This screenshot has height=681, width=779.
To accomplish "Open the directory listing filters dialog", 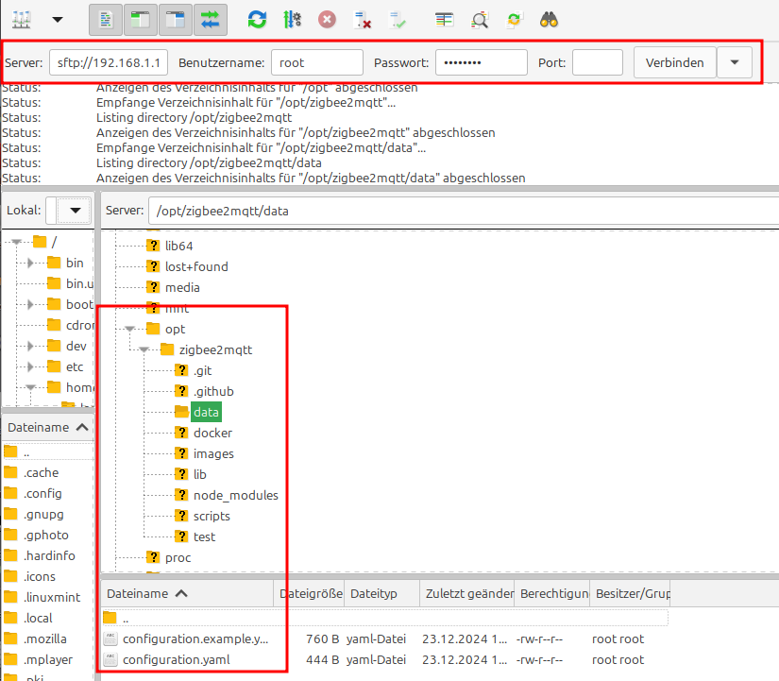I will pyautogui.click(x=445, y=18).
